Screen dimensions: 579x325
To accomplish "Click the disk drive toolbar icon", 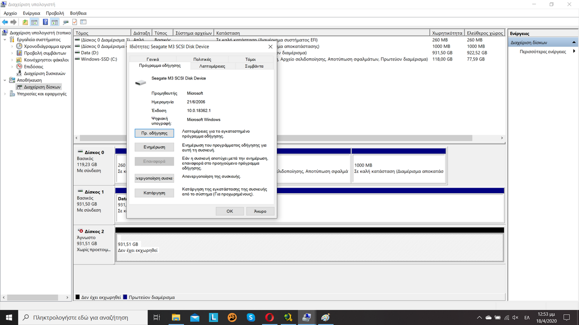I will (66, 22).
